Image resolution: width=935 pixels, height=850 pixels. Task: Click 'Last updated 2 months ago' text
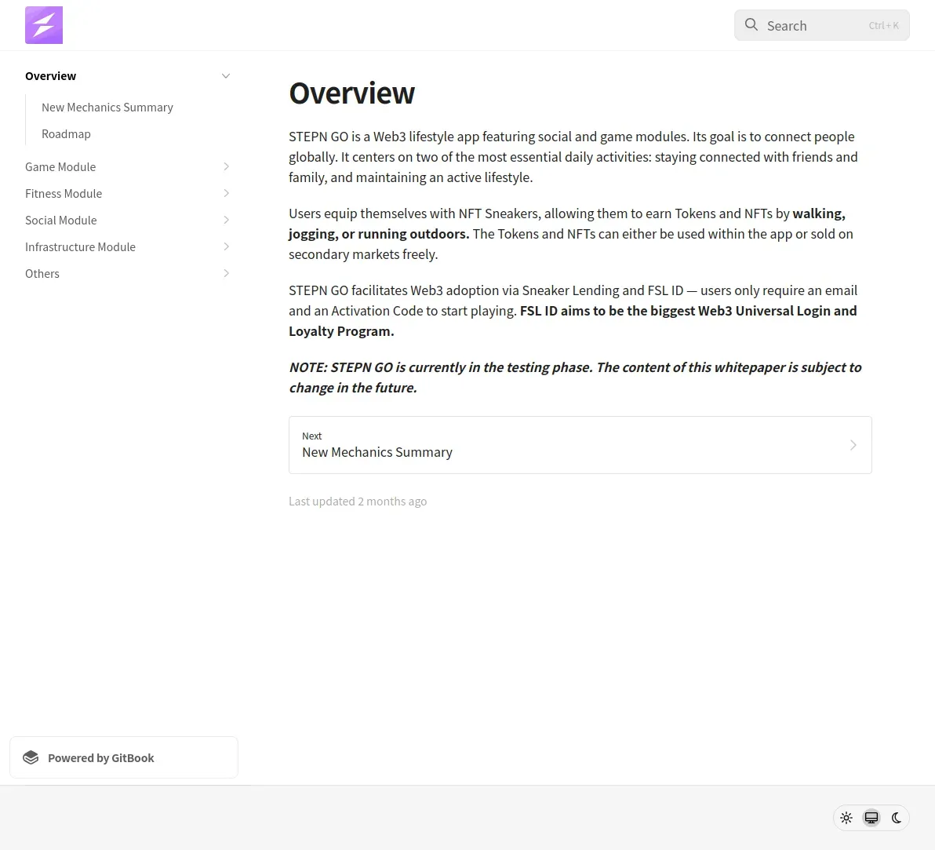(x=358, y=502)
